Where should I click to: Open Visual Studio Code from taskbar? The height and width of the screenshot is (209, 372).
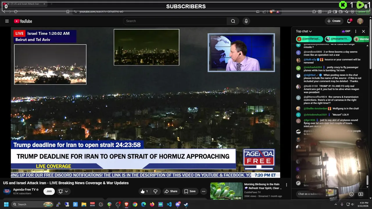click(169, 204)
